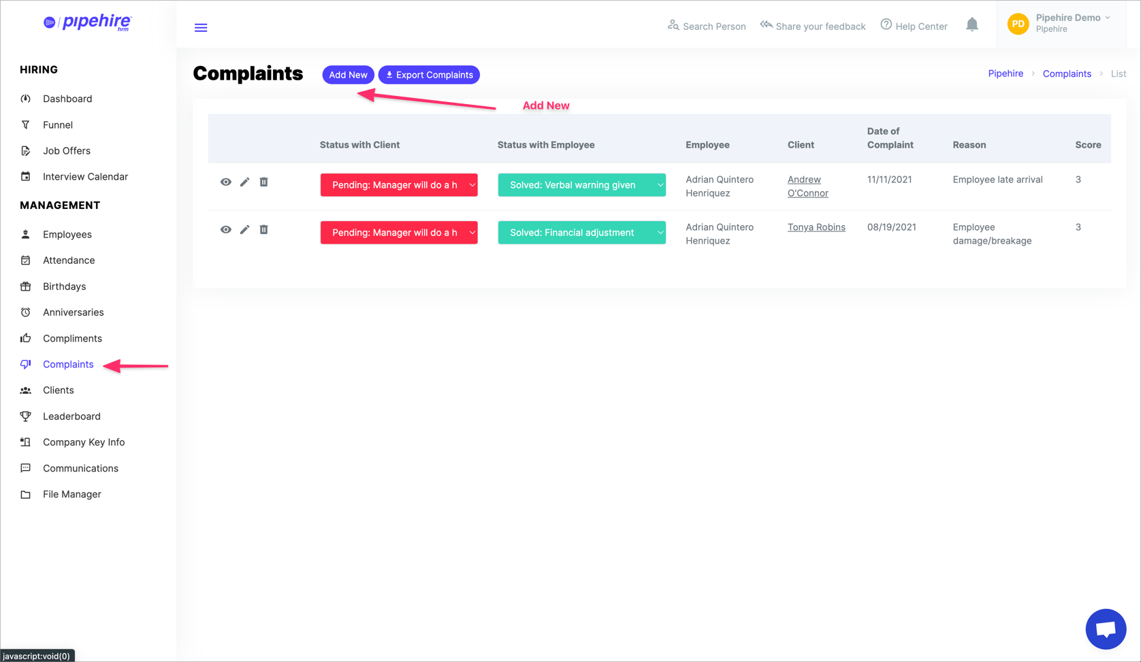Viewport: 1141px width, 662px height.
Task: Open the Pending: Manager will do status dropdown
Action: pos(399,184)
